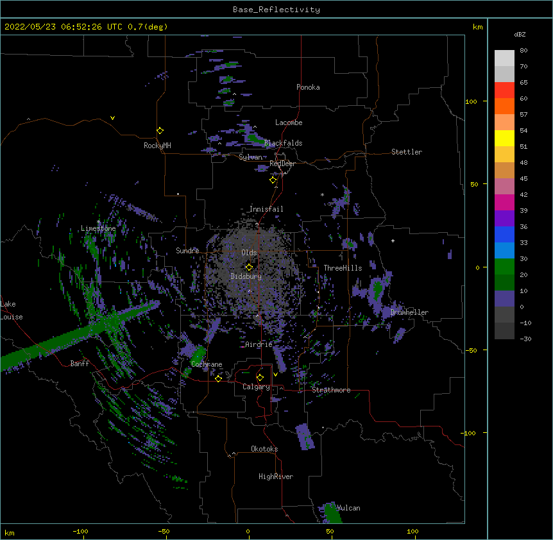Click the yellow radar marker above Didsbury

(249, 267)
